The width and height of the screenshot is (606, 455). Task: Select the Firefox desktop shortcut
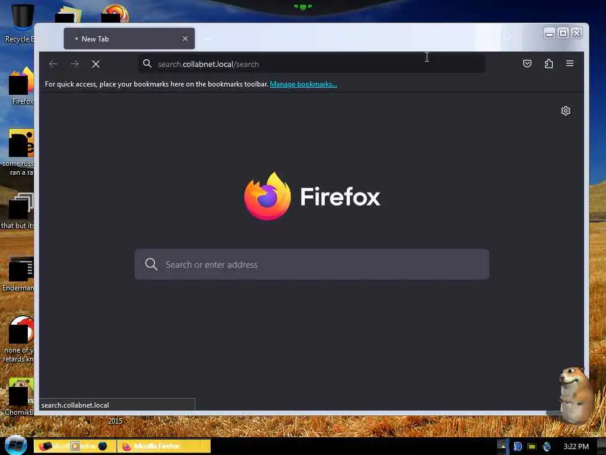pos(21,86)
